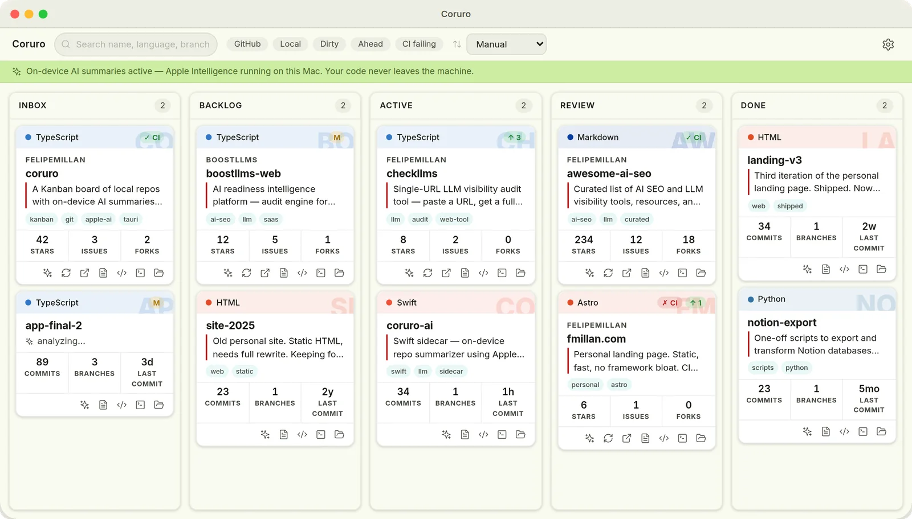The width and height of the screenshot is (912, 519).
Task: Click the M modified badge on app-final-2
Action: pos(156,303)
